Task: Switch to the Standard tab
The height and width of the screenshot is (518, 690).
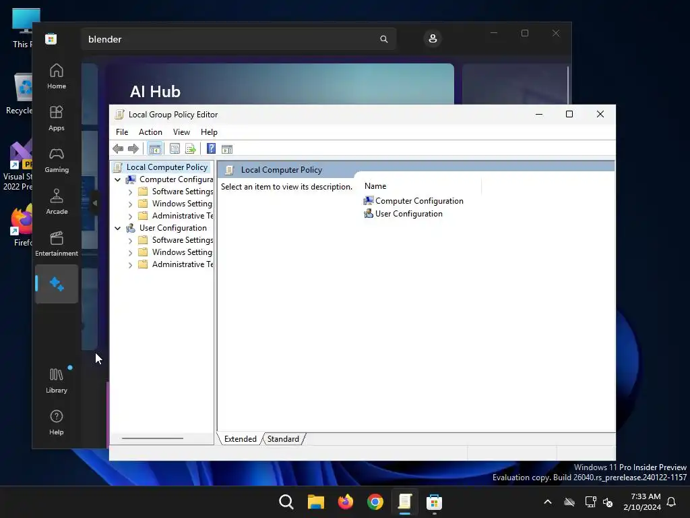Action: (283, 439)
